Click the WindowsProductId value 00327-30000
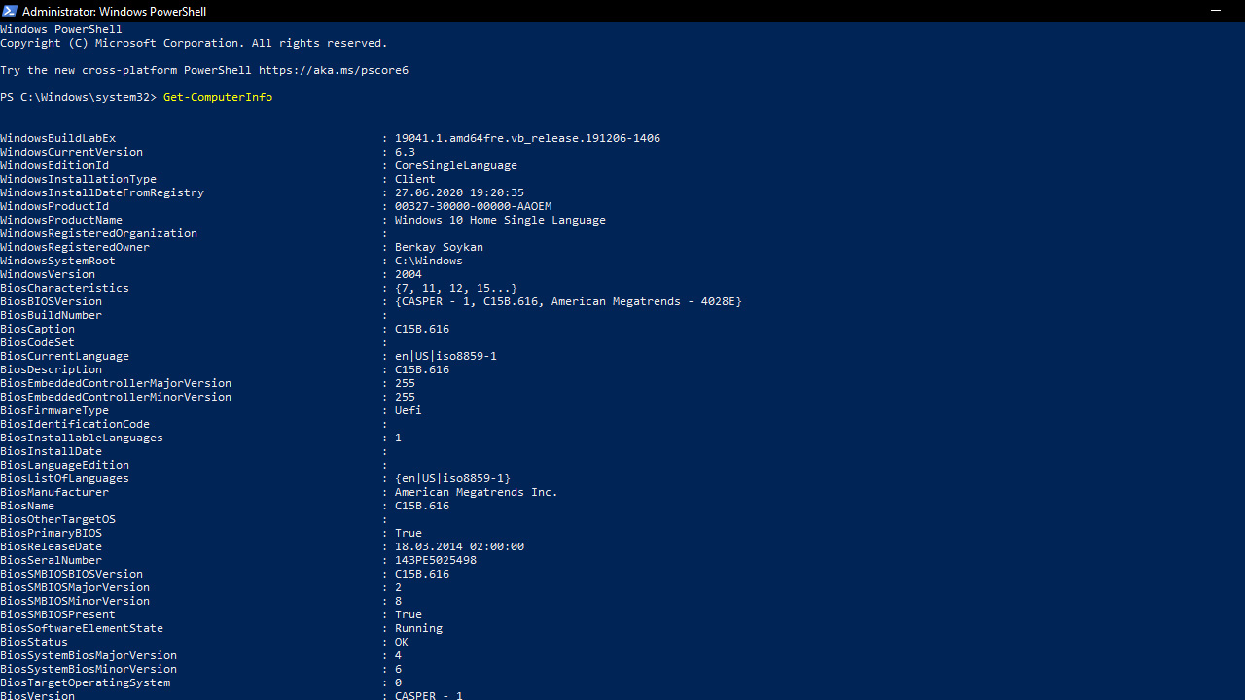The image size is (1245, 700). tap(473, 206)
